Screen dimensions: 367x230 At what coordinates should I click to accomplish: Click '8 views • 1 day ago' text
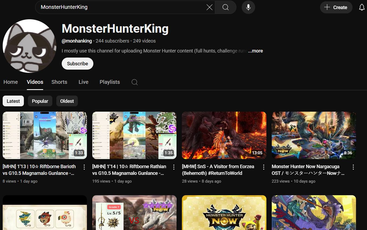20,181
